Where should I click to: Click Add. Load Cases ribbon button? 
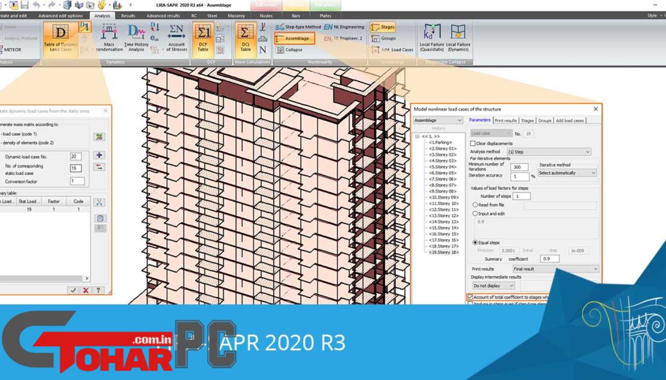tap(392, 50)
